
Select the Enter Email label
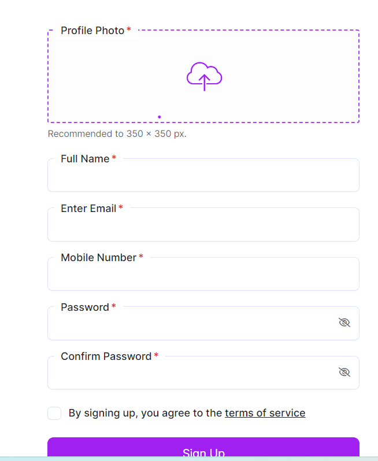[88, 209]
